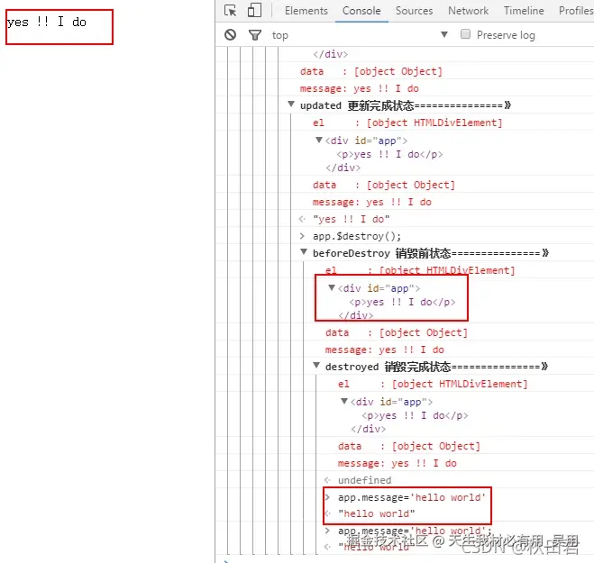This screenshot has height=563, width=594.
Task: Open the Sources tab
Action: click(x=414, y=11)
